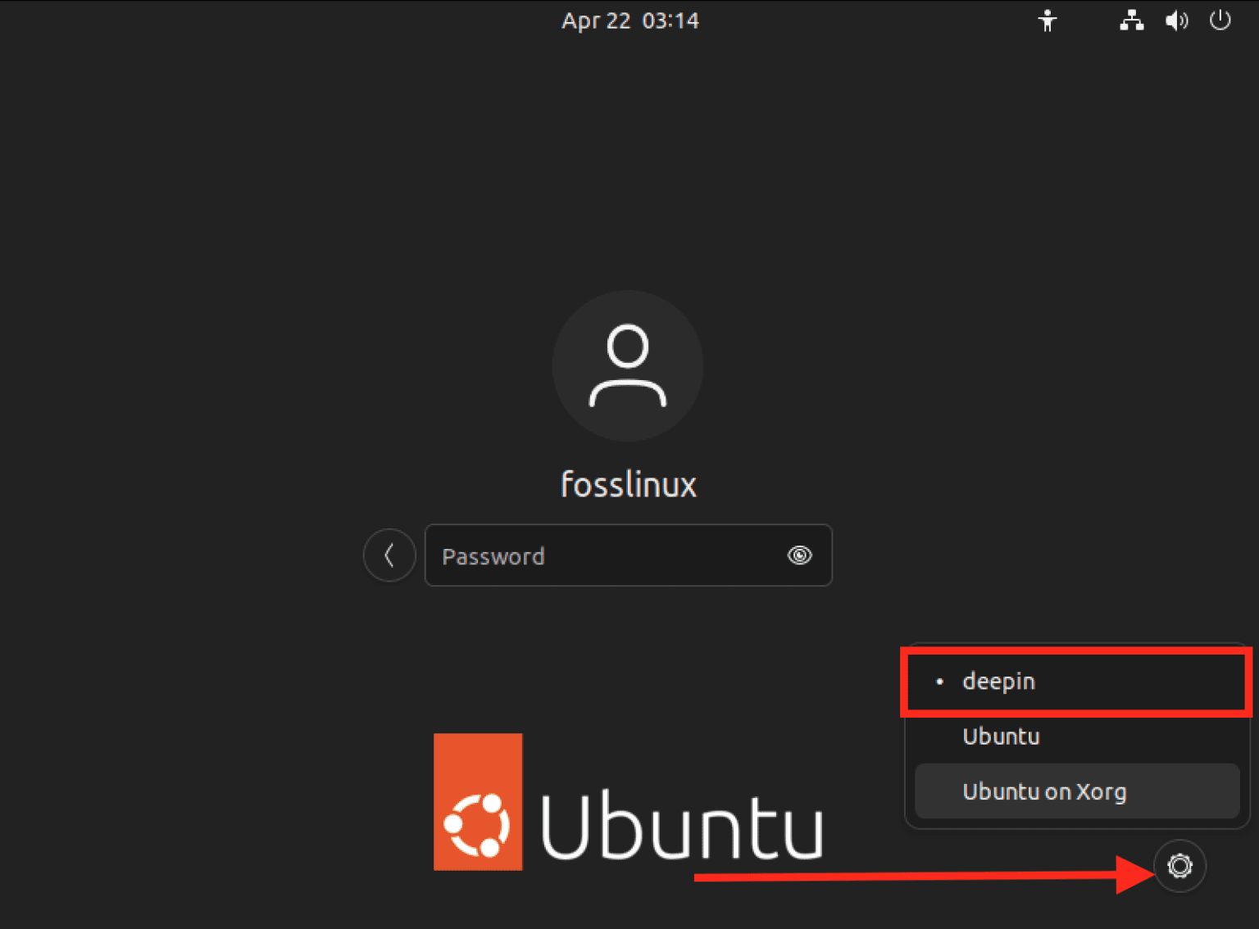Click the fosslinux user avatar
The height and width of the screenshot is (929, 1259).
tap(628, 366)
